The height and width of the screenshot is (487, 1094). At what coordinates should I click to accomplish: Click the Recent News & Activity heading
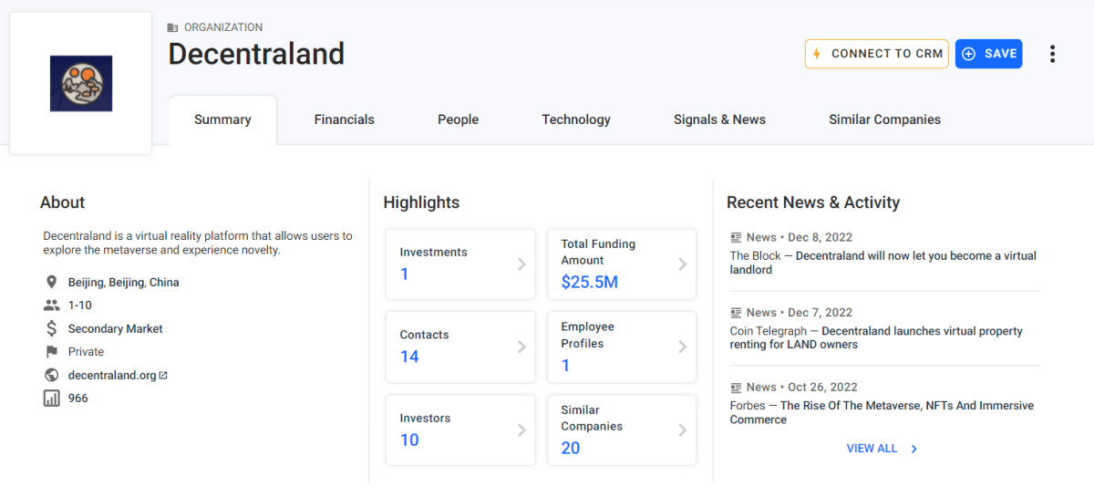813,202
